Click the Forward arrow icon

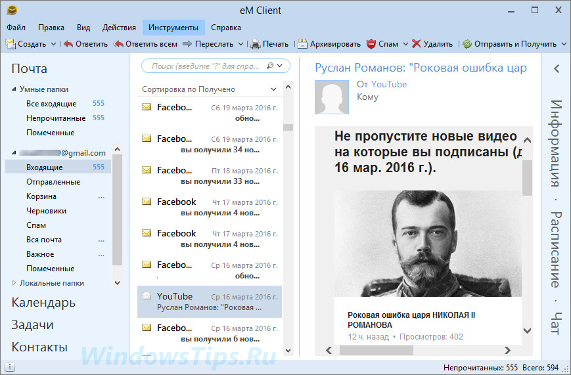click(187, 44)
